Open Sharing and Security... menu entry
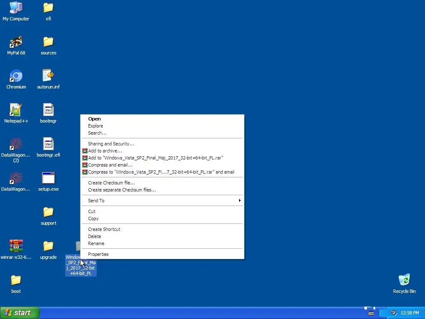The width and height of the screenshot is (425, 319). coord(162,144)
